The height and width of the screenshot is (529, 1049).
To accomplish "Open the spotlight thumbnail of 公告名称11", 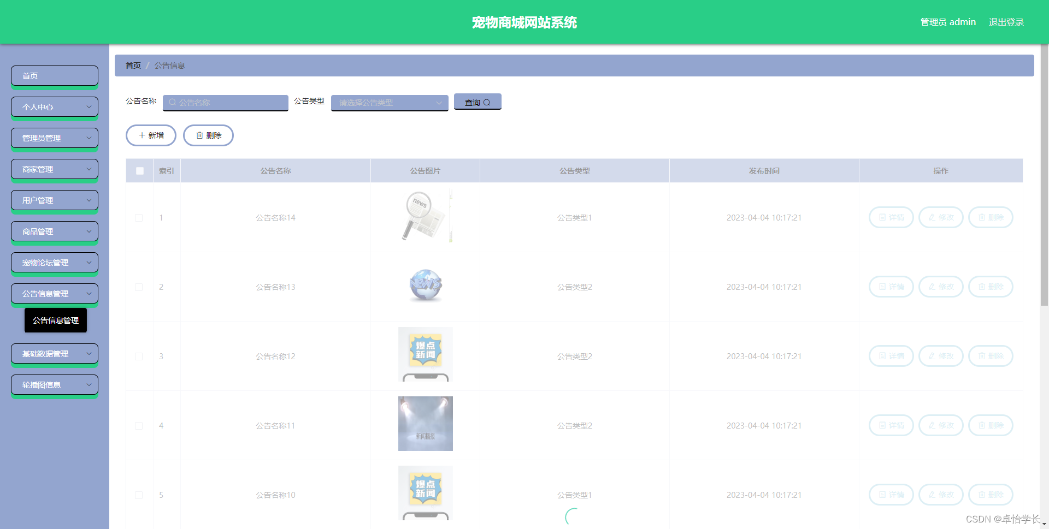I will [426, 424].
